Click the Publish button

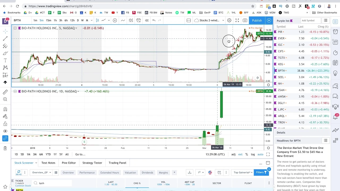click(257, 20)
